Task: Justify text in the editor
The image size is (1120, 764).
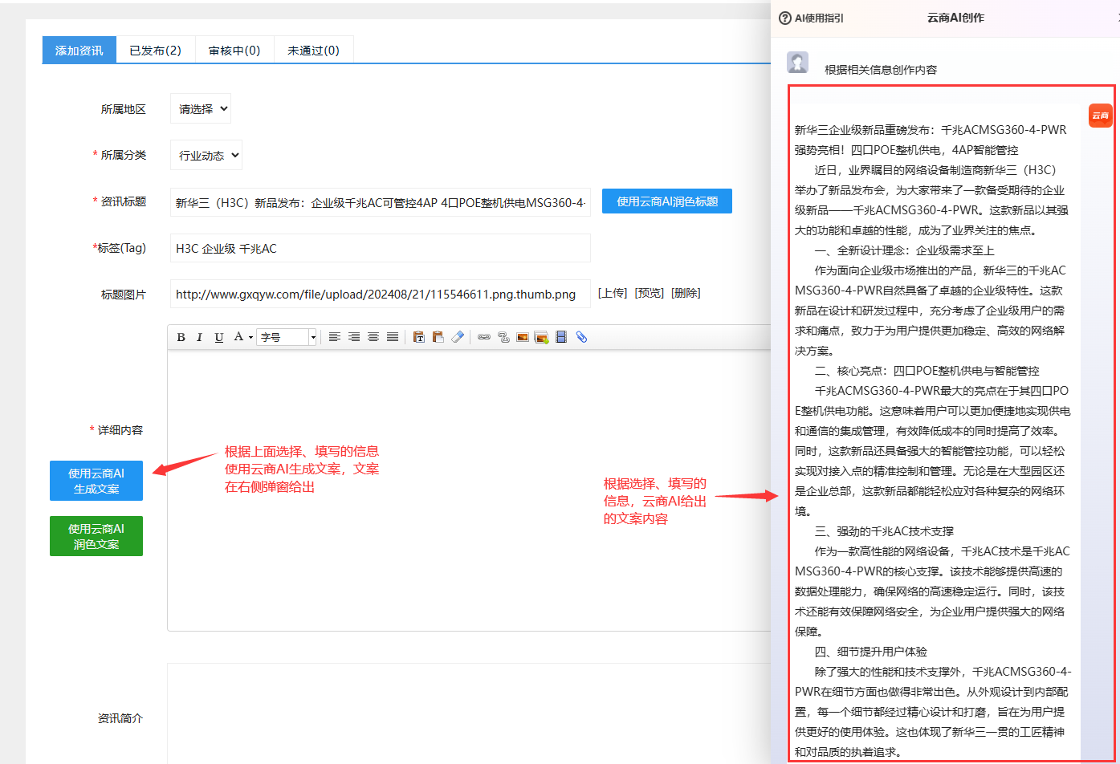Action: [x=392, y=337]
